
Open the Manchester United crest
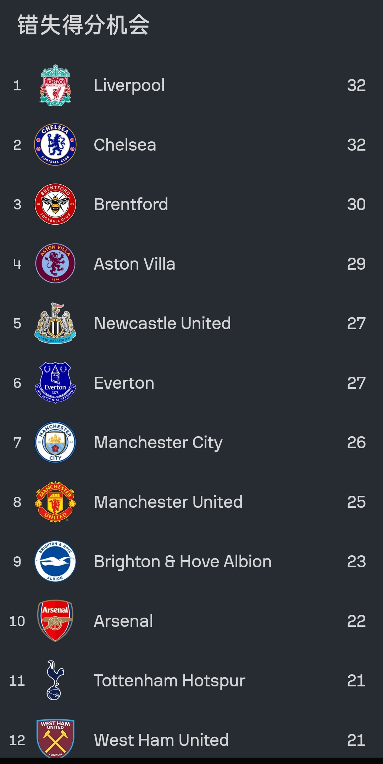[55, 502]
